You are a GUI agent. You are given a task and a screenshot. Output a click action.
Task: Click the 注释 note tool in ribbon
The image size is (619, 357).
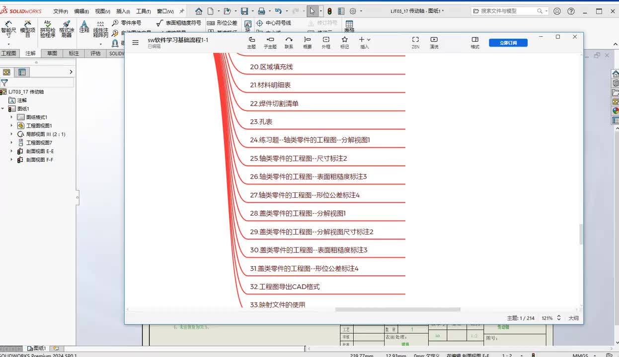tap(84, 27)
